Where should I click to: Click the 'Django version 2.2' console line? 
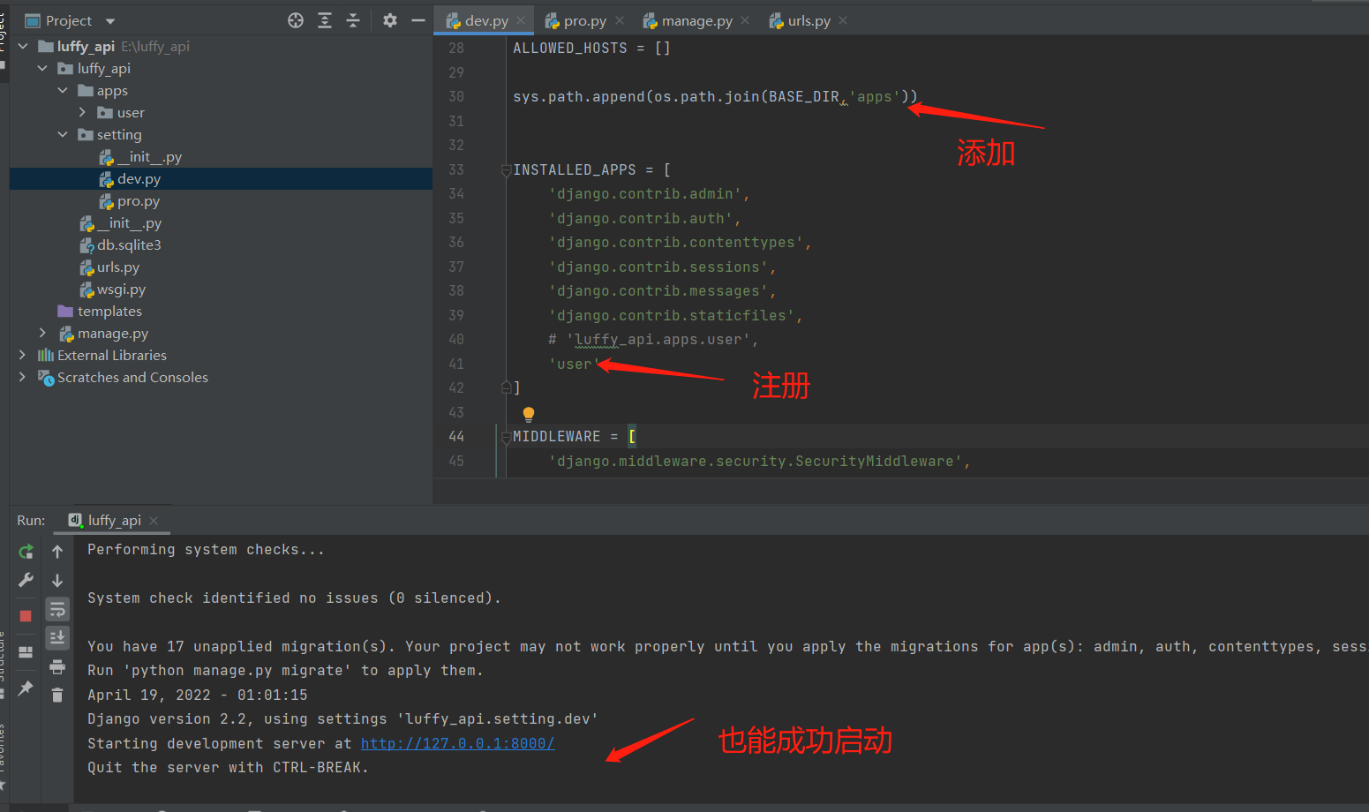click(x=342, y=719)
